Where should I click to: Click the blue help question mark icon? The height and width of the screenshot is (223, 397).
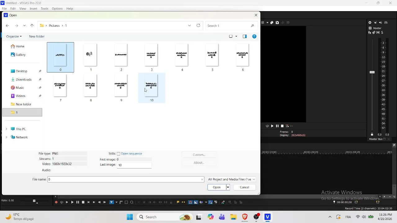[x=254, y=37]
